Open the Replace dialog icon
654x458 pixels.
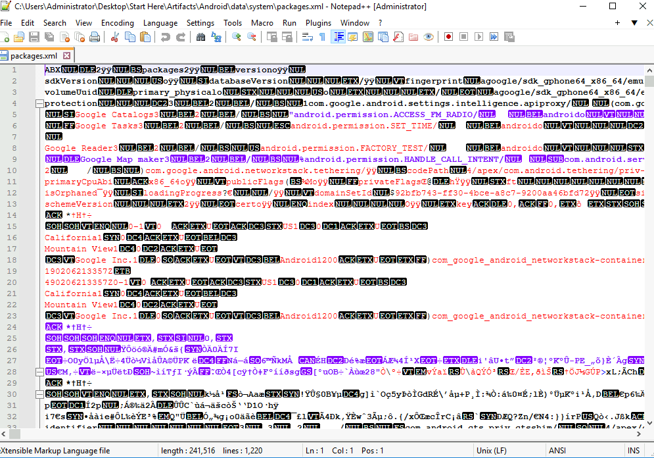[x=216, y=37]
